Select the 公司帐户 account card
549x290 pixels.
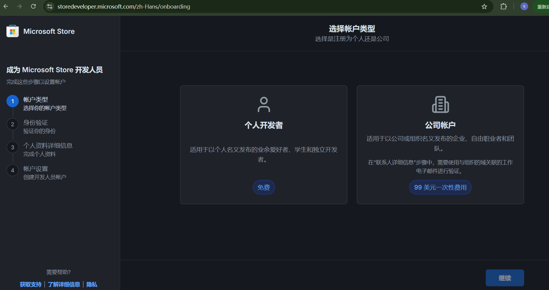440,144
